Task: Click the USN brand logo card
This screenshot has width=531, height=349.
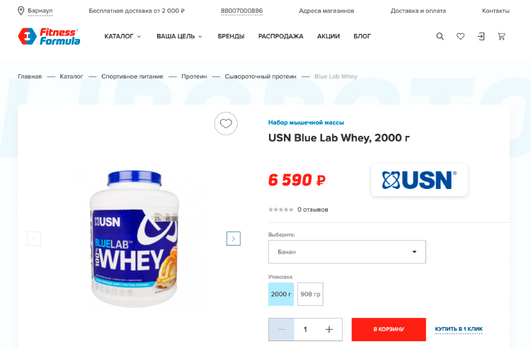Action: (420, 180)
